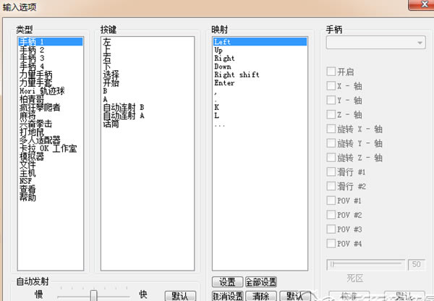Toggle the POV #1 checkbox
The width and height of the screenshot is (434, 301).
click(332, 200)
